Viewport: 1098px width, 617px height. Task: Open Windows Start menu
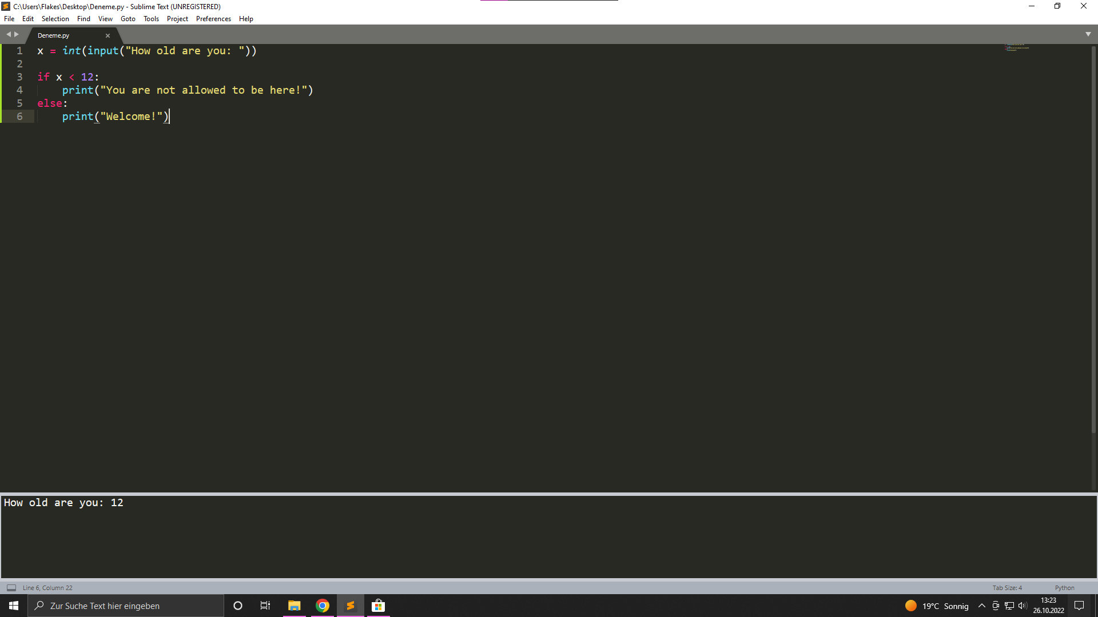(x=14, y=606)
